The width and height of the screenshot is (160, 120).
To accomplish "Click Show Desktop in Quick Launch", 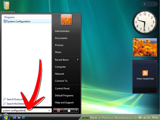I will 14,117.
